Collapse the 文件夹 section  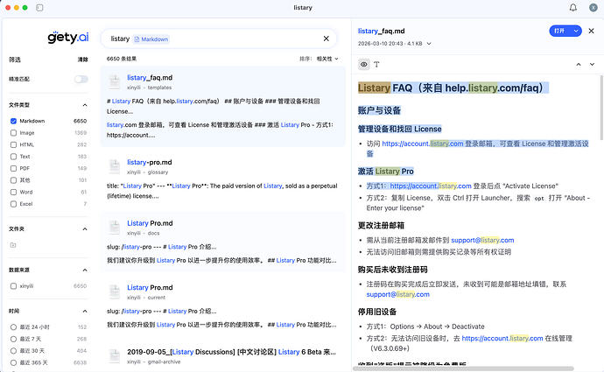85,228
